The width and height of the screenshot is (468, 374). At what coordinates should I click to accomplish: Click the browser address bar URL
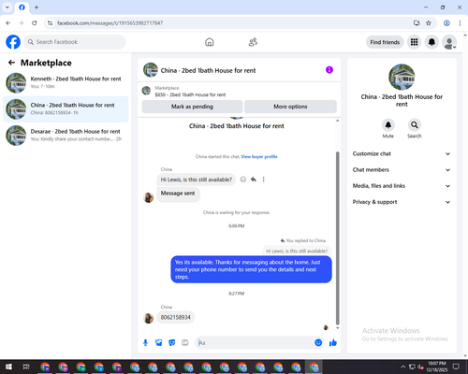point(110,23)
